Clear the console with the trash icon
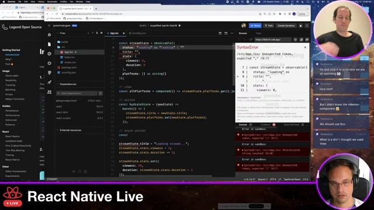The image size is (374, 210). pos(303,125)
